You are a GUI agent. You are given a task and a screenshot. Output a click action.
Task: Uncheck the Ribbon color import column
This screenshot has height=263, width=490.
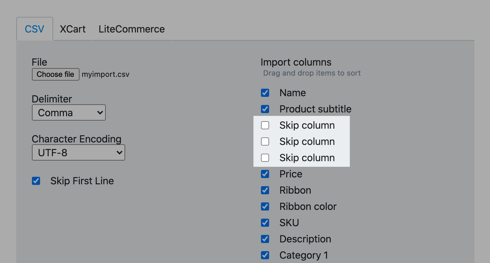point(265,206)
